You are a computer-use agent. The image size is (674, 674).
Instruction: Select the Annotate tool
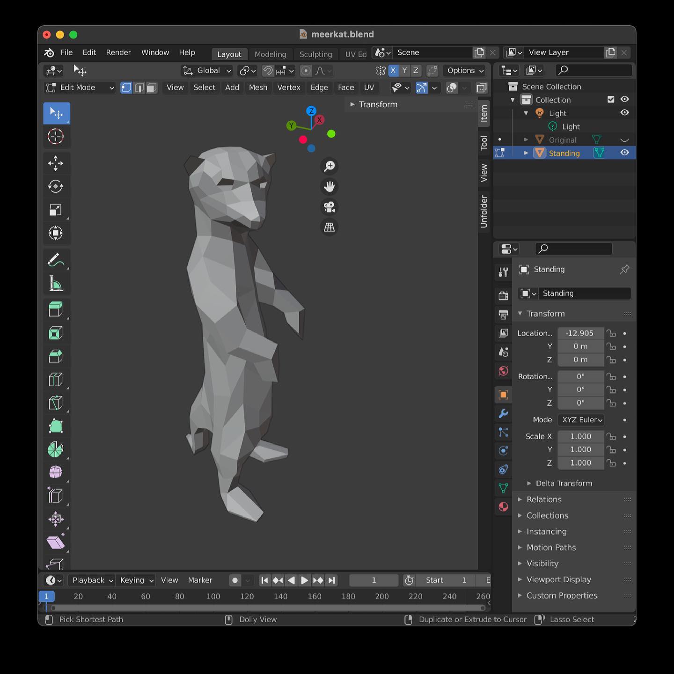click(x=56, y=260)
